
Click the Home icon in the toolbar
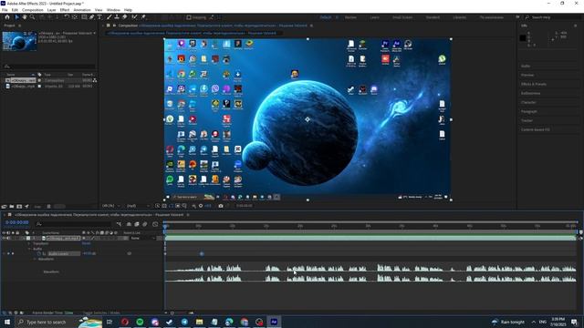coord(7,17)
